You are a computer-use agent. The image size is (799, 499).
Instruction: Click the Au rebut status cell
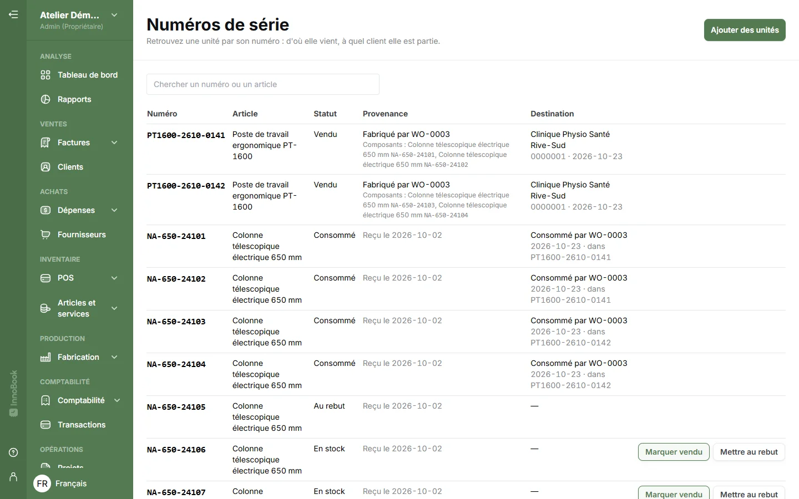329,406
